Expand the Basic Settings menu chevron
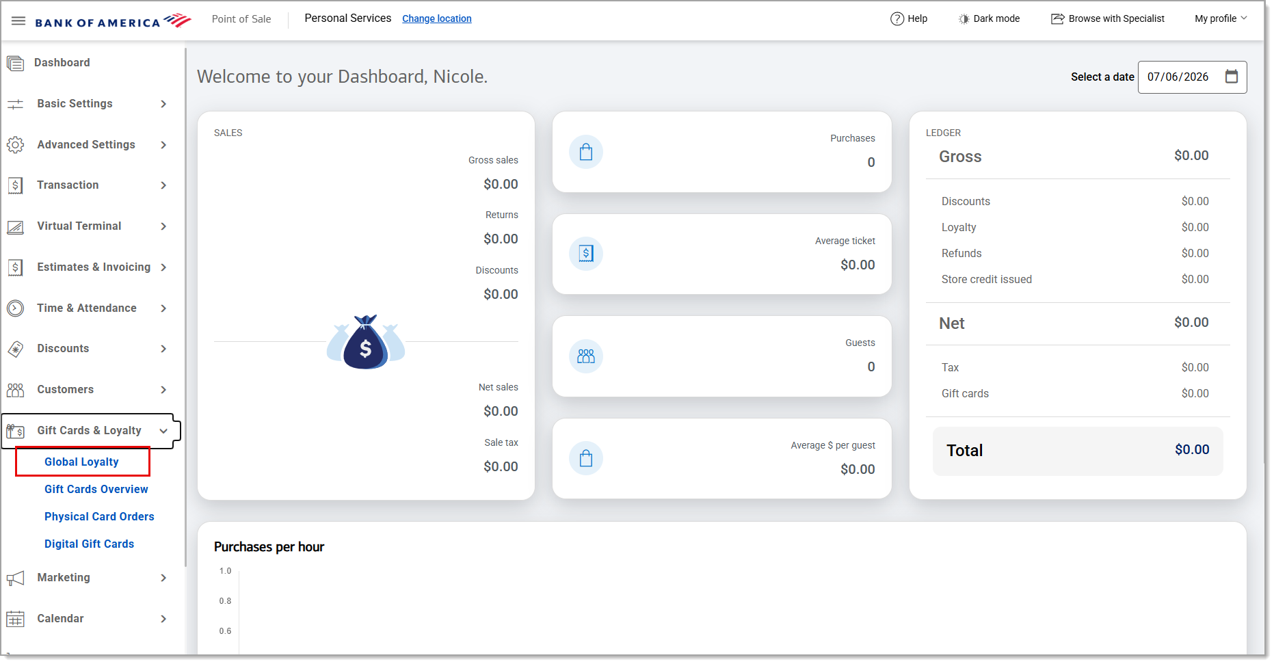This screenshot has height=664, width=1274. tap(163, 104)
